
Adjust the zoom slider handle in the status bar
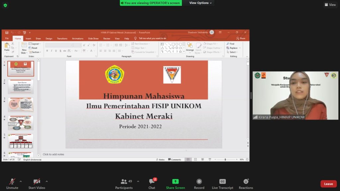(x=225, y=159)
